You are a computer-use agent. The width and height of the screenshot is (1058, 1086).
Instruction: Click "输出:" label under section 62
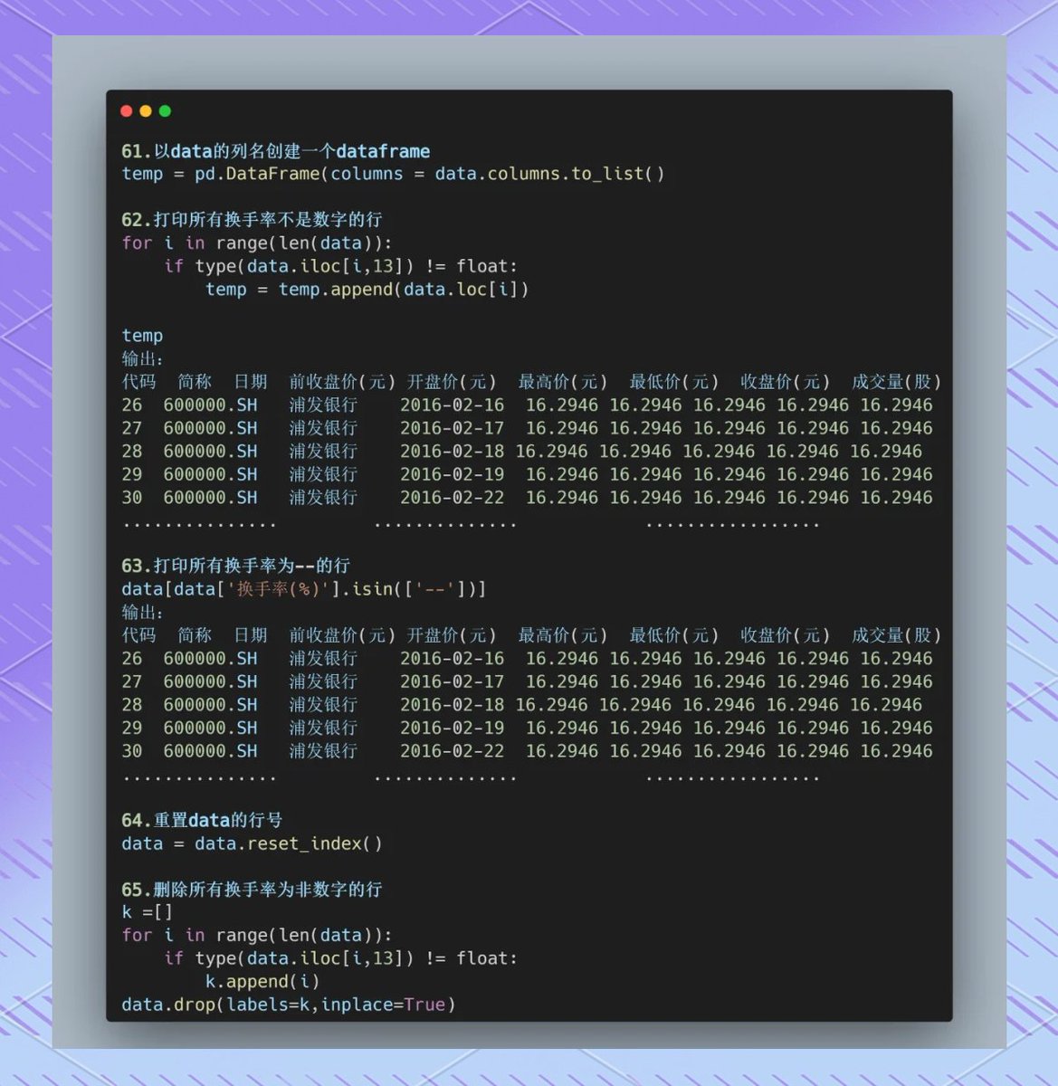pyautogui.click(x=142, y=358)
